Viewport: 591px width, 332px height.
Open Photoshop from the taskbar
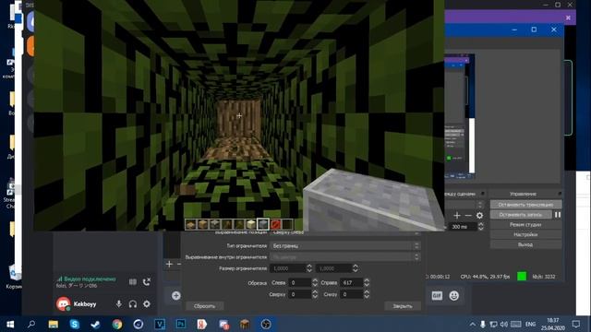point(181,324)
